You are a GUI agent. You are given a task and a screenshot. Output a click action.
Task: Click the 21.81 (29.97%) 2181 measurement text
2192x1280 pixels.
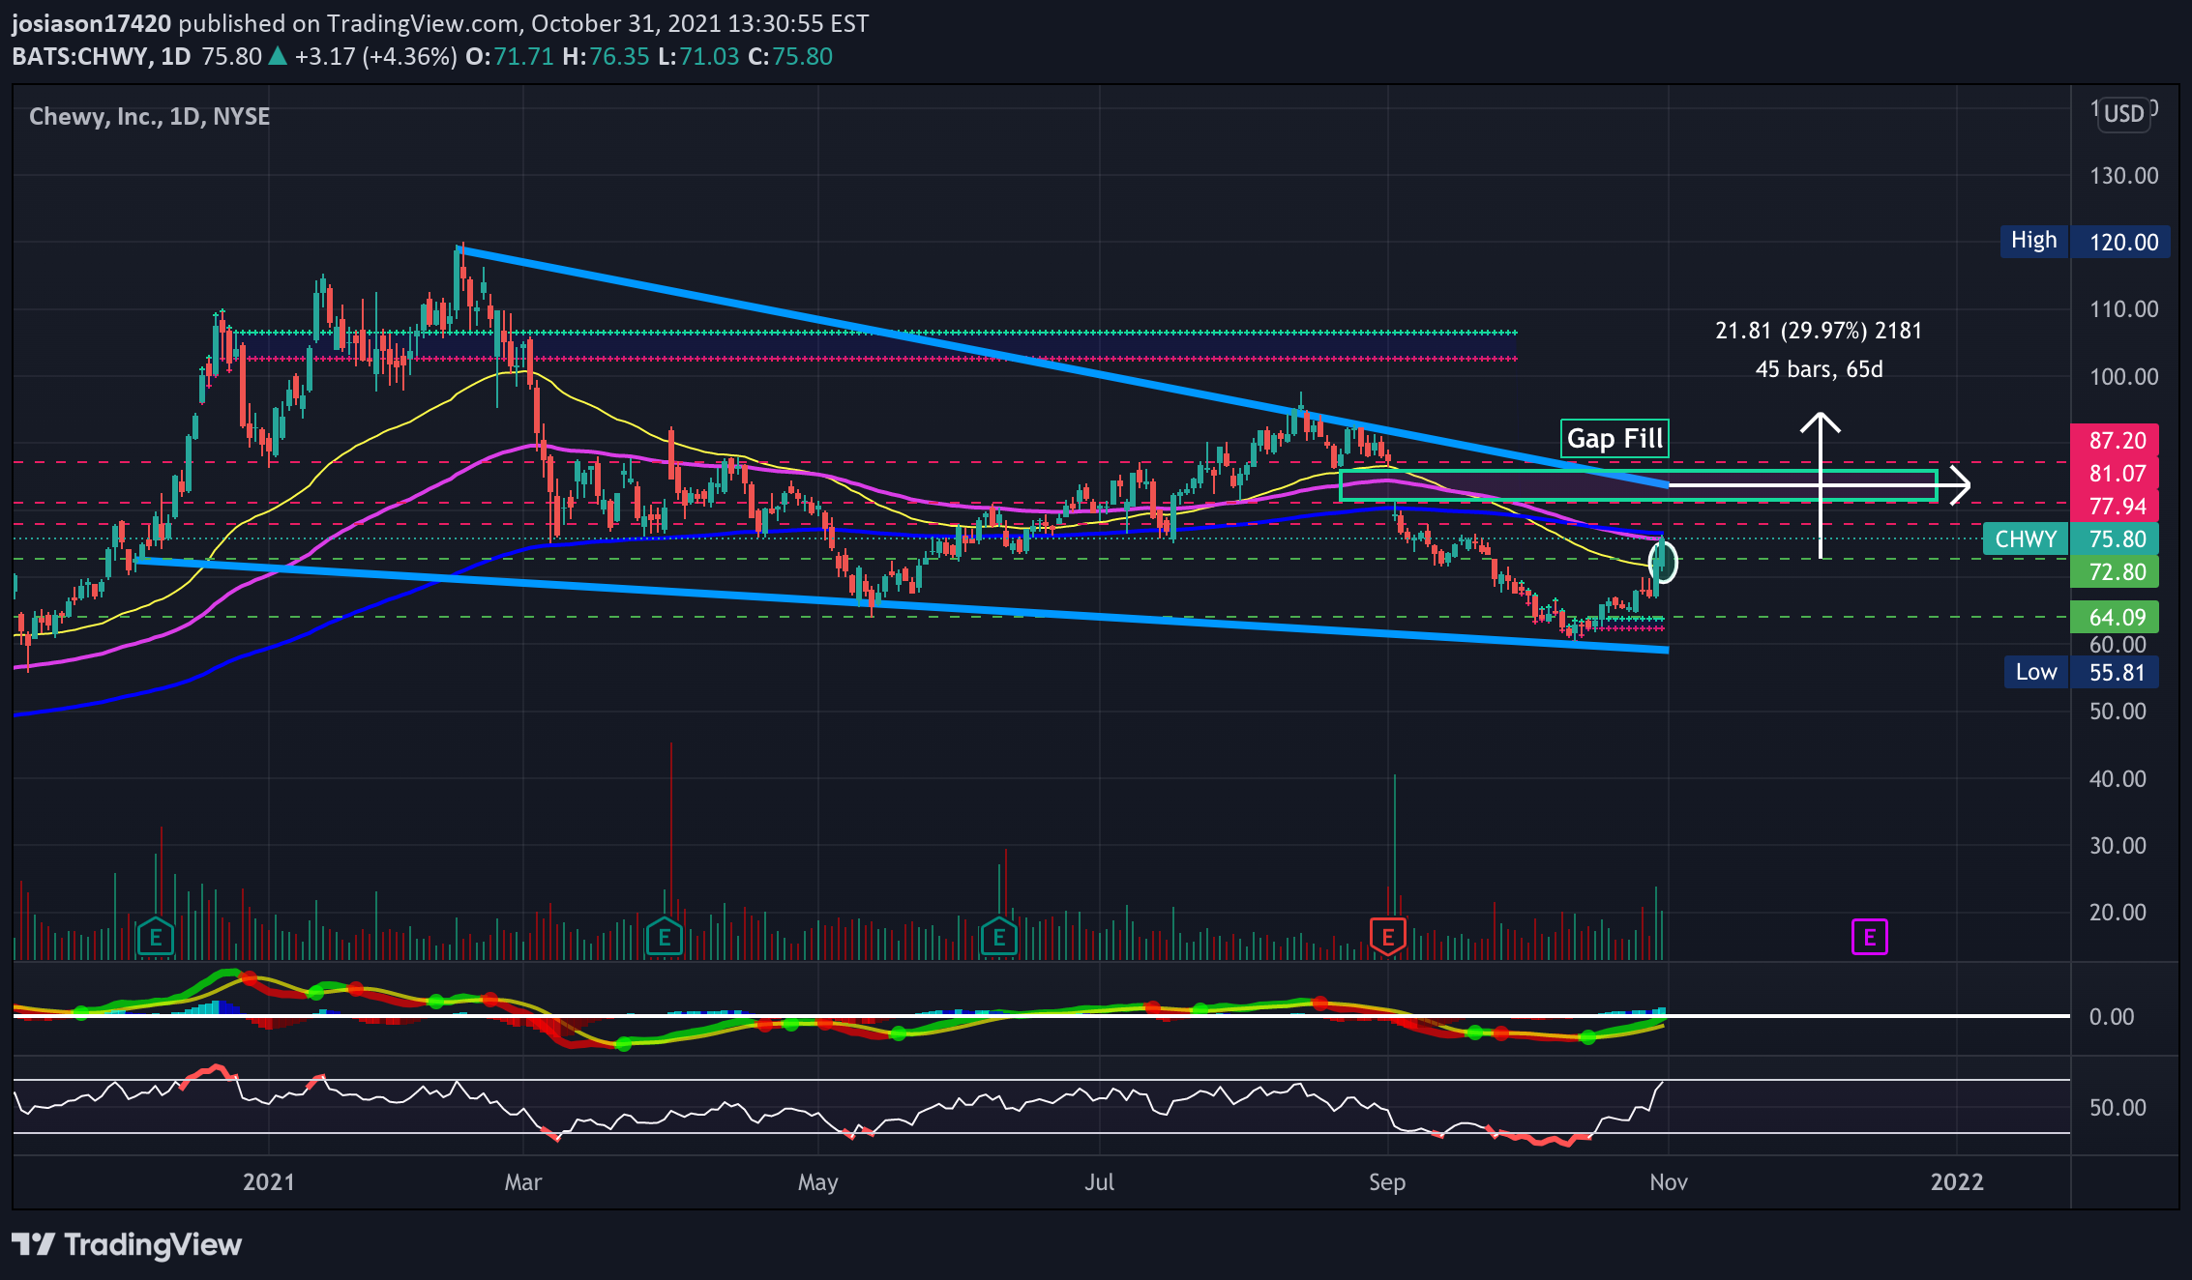pyautogui.click(x=1819, y=331)
